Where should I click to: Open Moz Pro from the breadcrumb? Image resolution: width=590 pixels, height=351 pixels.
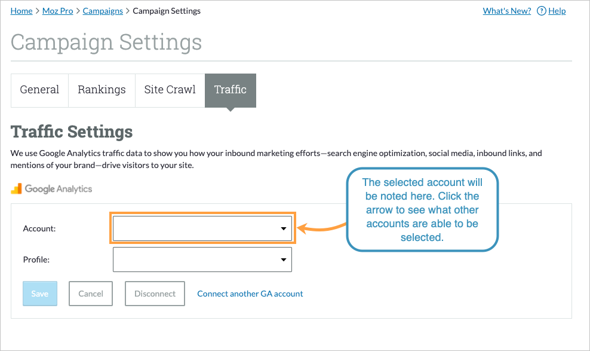click(x=57, y=10)
